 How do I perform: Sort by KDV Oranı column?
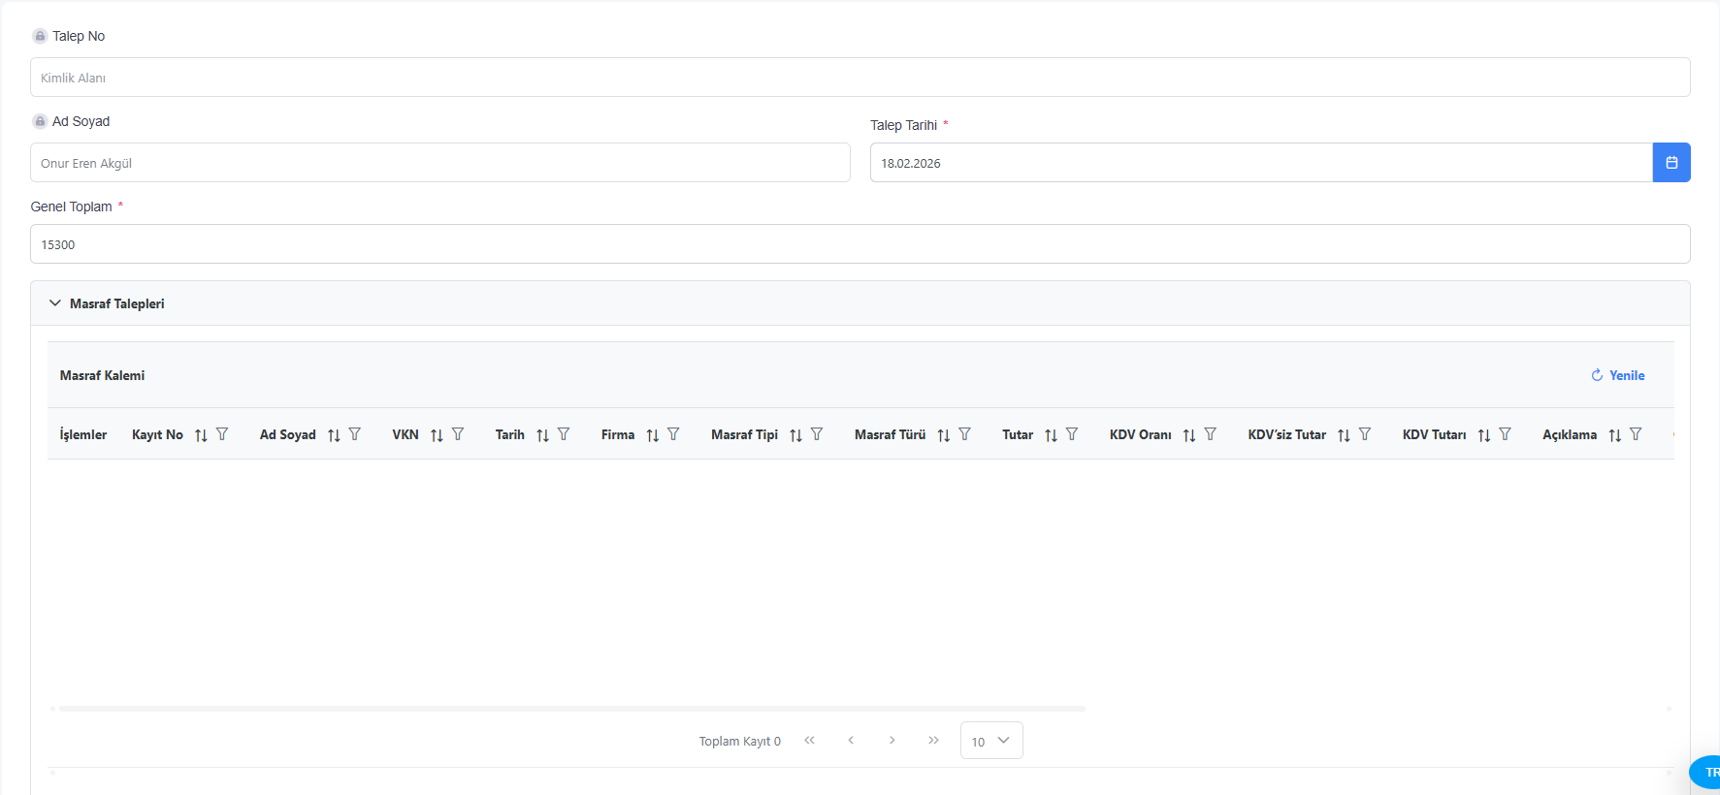pos(1188,435)
